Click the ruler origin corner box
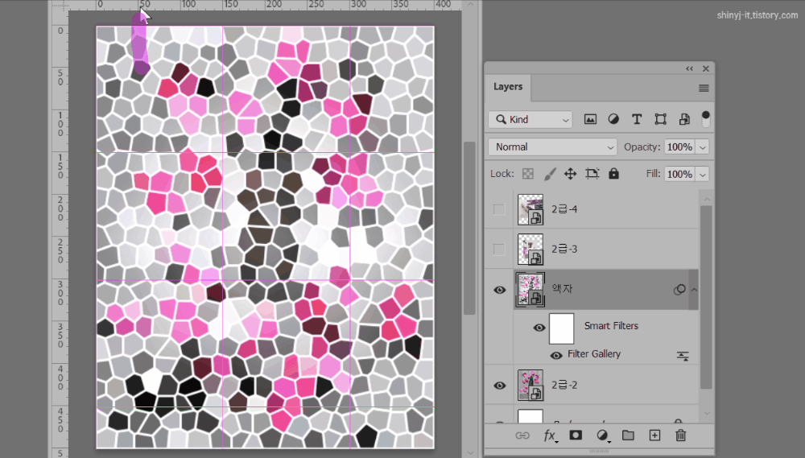 [x=60, y=6]
